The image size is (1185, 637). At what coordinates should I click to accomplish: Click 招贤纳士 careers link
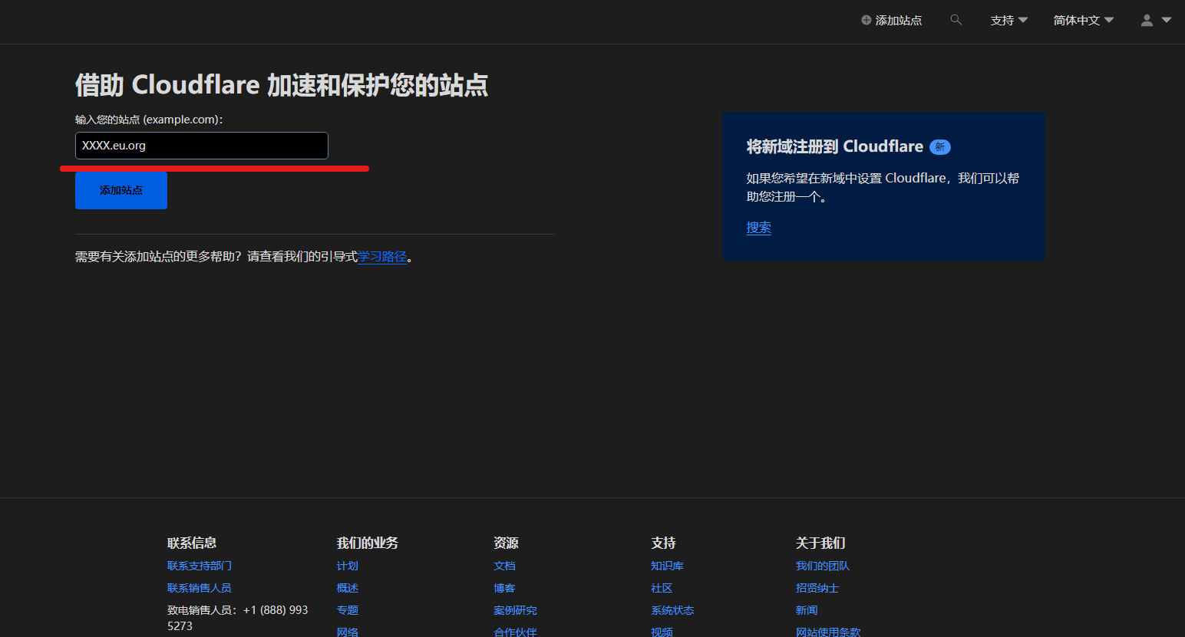pyautogui.click(x=817, y=588)
